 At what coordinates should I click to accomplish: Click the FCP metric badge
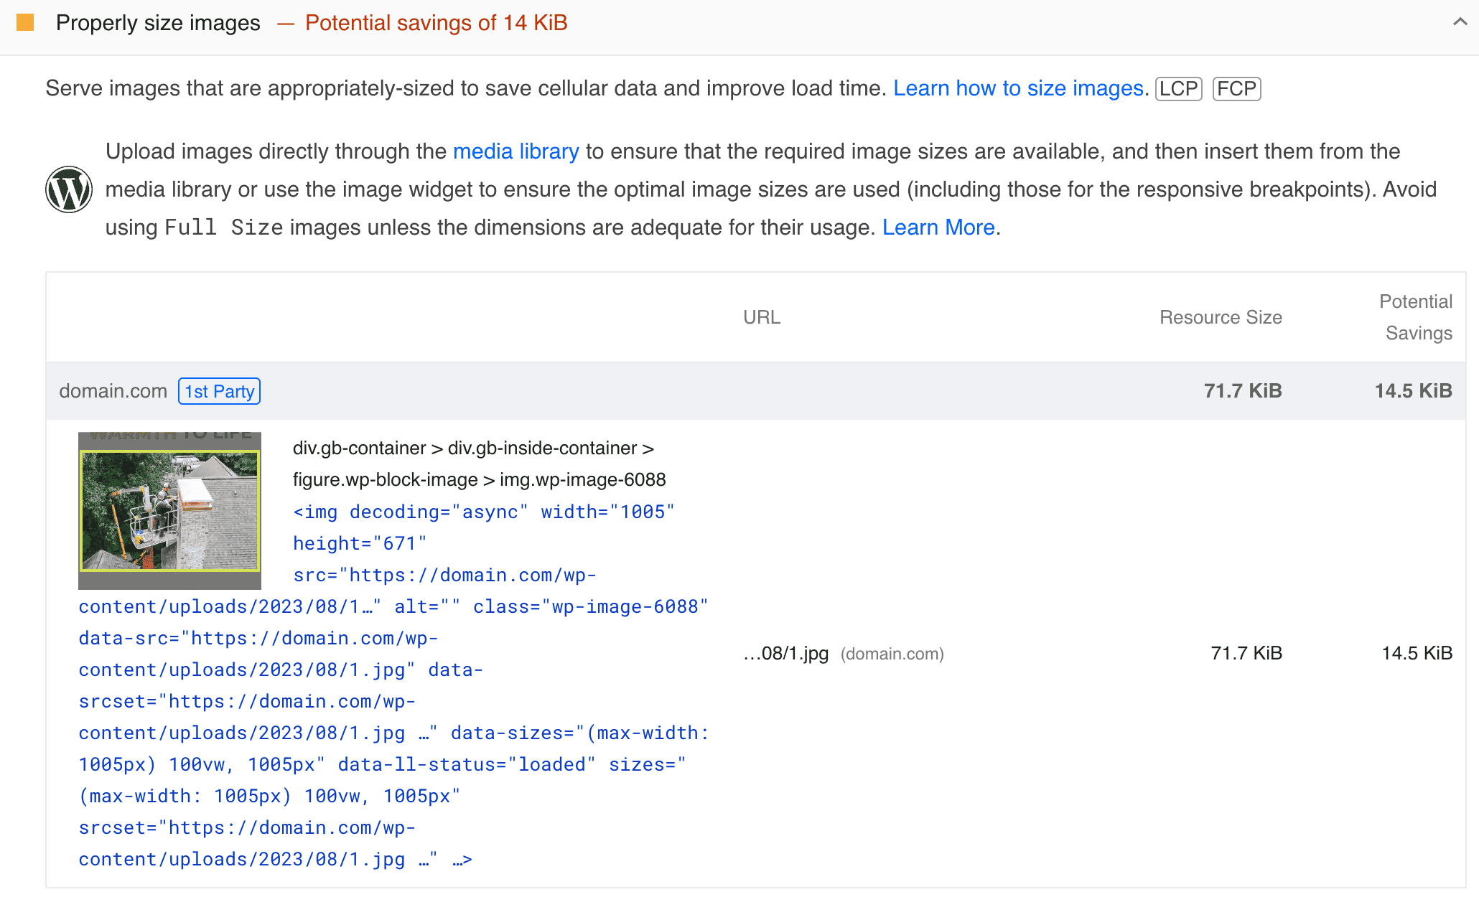(1236, 89)
